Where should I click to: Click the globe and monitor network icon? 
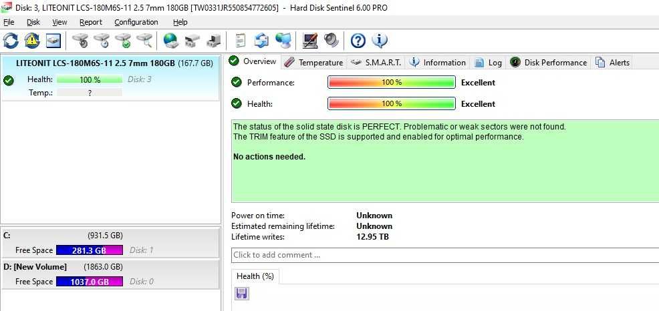coord(283,40)
